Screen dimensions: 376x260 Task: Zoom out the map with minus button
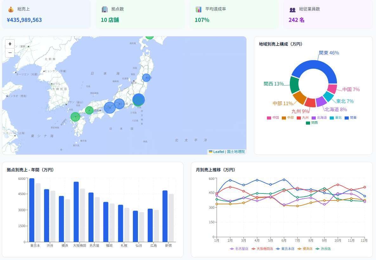click(x=10, y=53)
